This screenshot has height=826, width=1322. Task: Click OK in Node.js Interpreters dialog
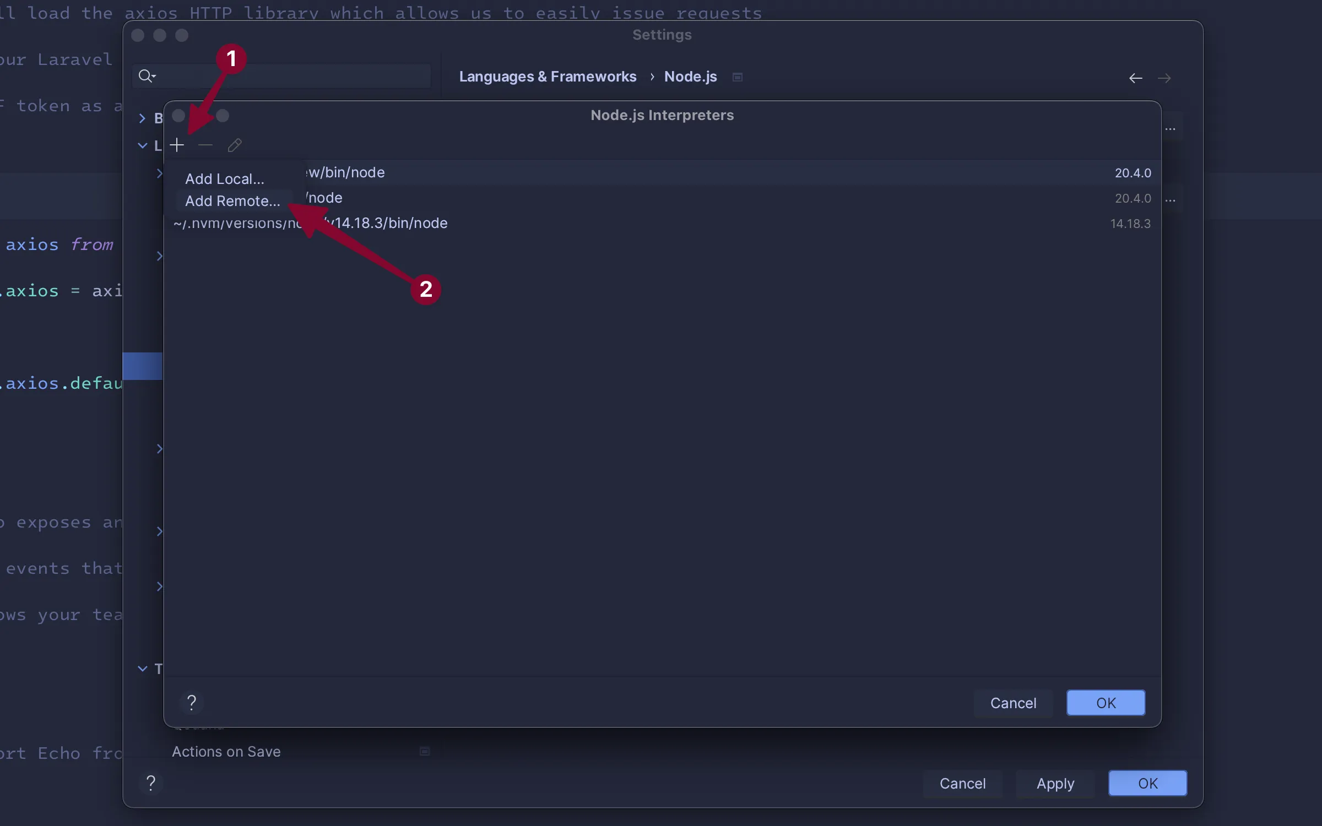click(1106, 703)
